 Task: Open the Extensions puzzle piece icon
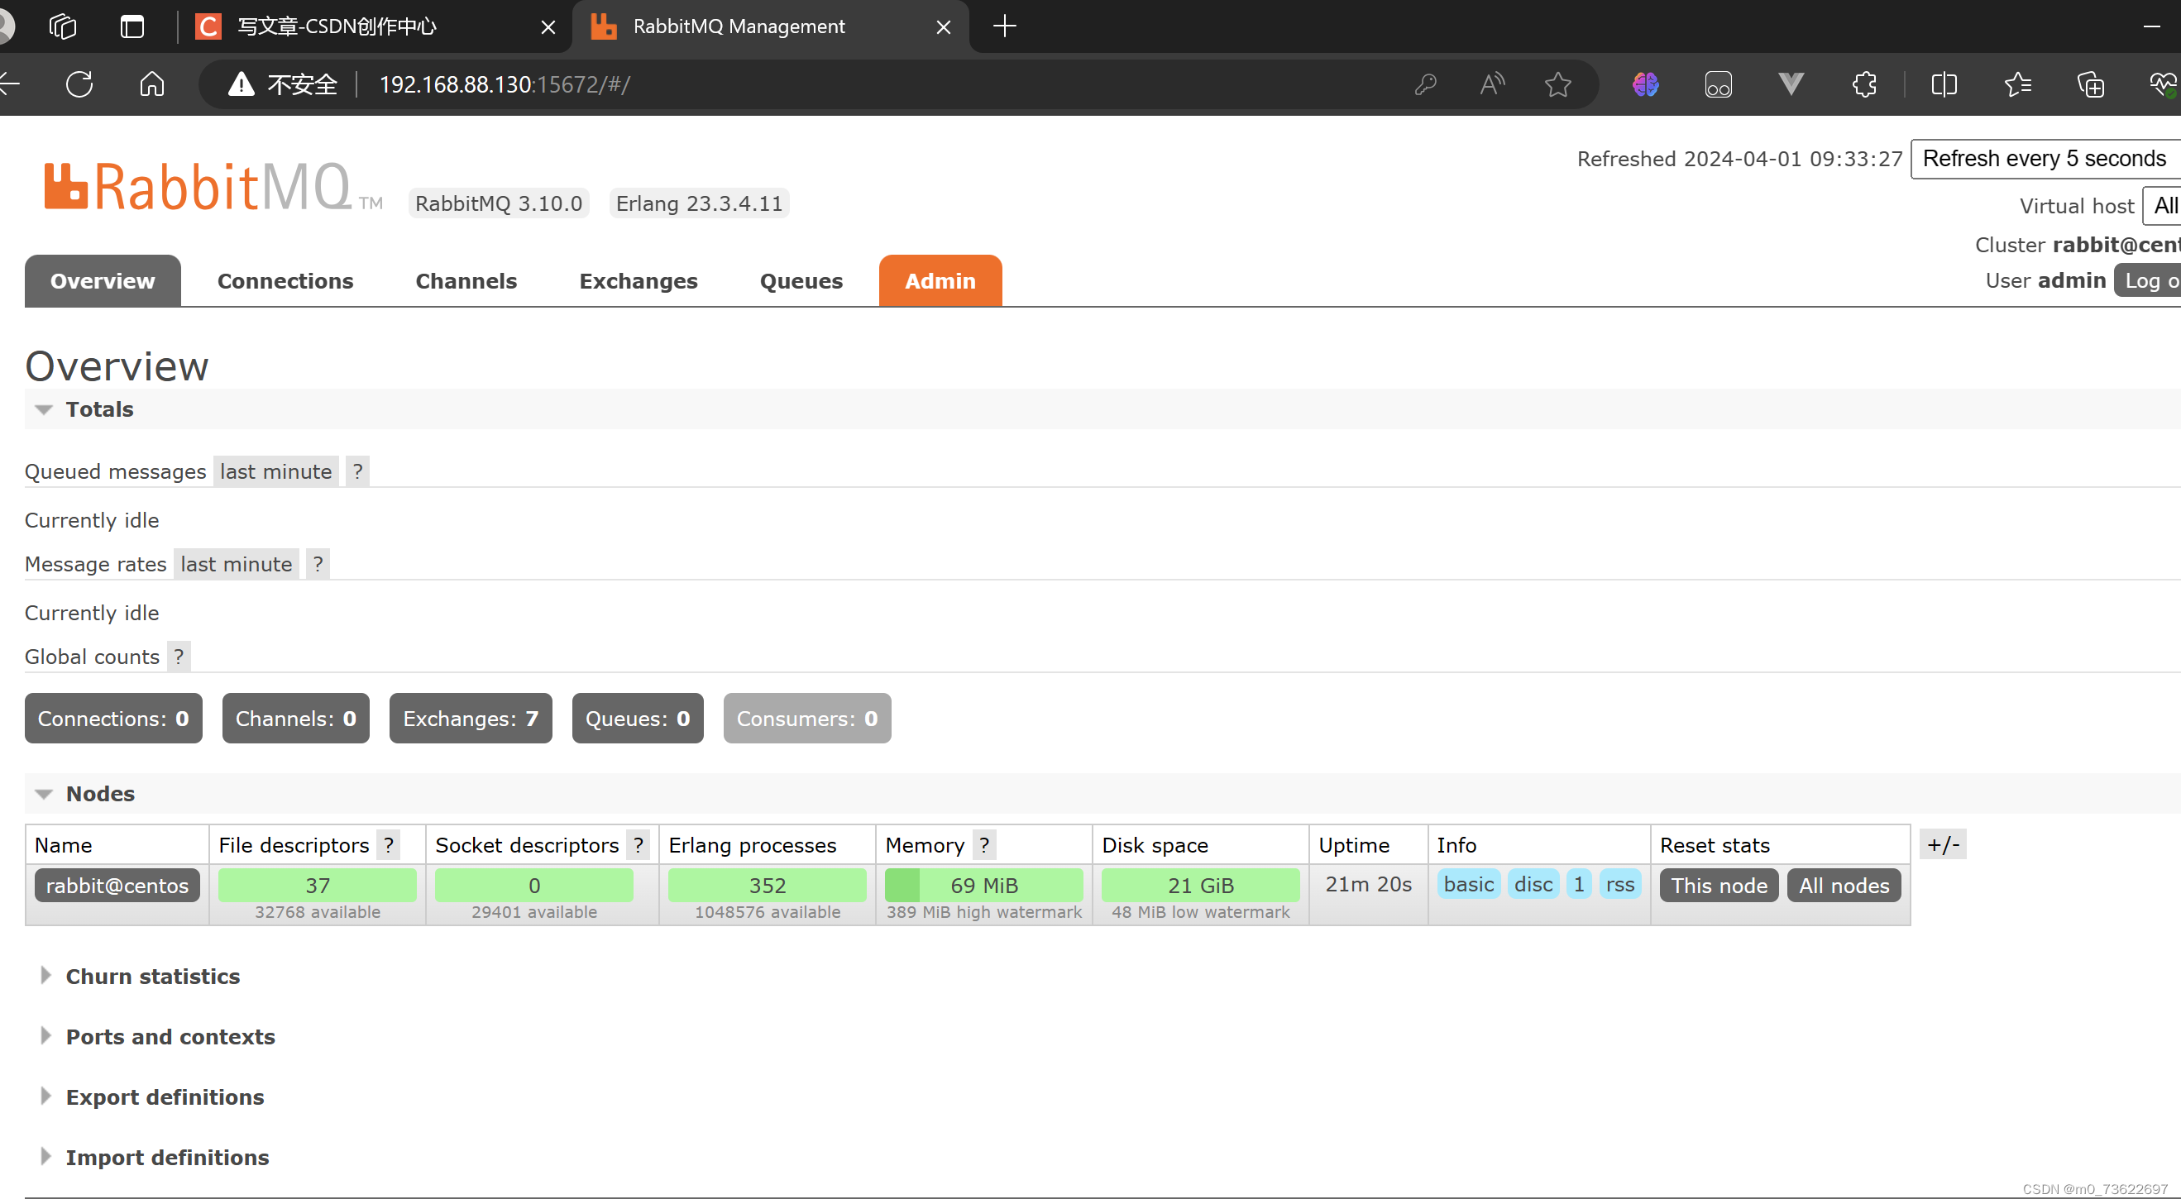point(1864,84)
